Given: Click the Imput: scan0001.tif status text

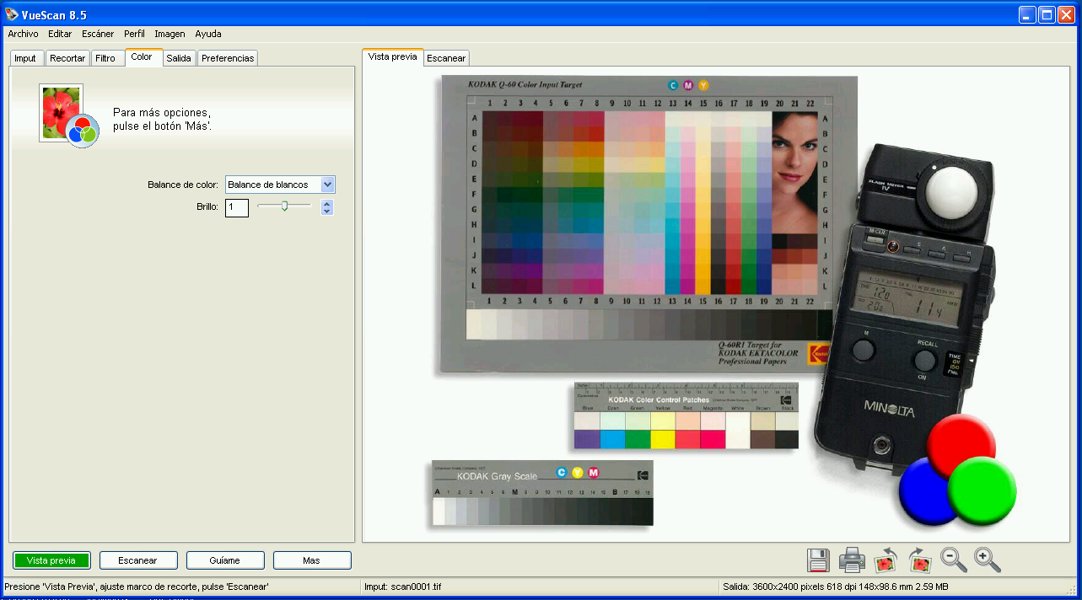Looking at the screenshot, I should click(x=403, y=587).
